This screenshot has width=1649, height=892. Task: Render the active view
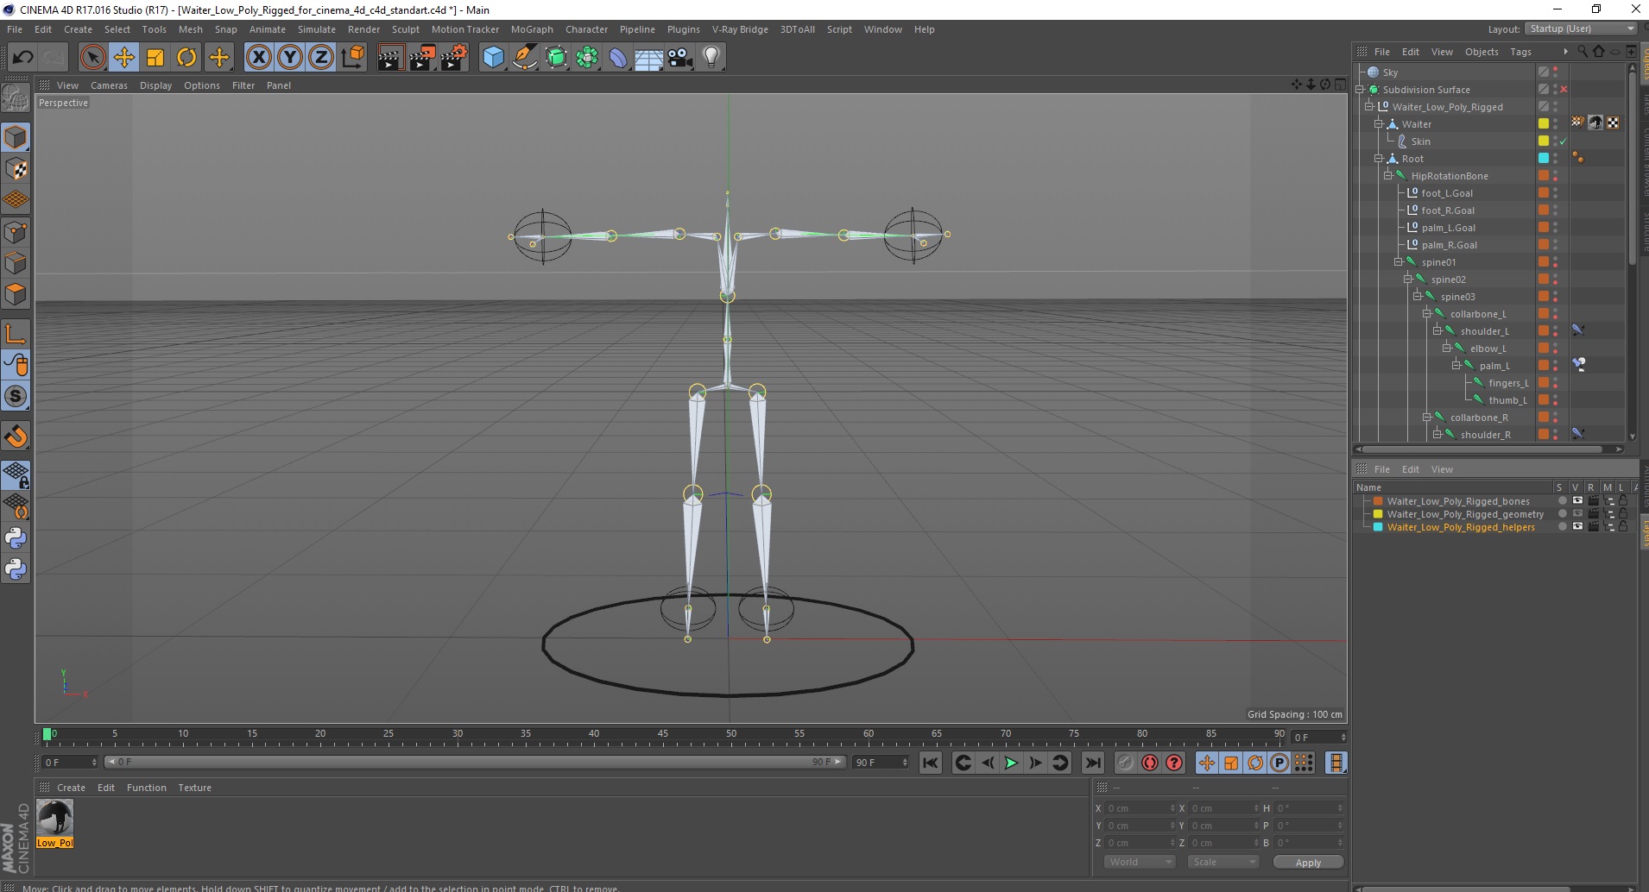390,58
